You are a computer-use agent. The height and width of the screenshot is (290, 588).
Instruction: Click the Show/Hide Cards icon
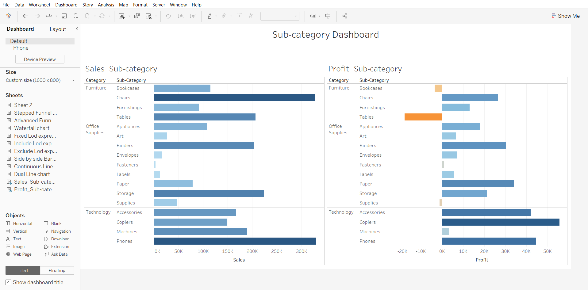coord(313,16)
